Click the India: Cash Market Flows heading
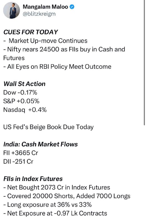This screenshot has width=146, height=220. point(40,144)
